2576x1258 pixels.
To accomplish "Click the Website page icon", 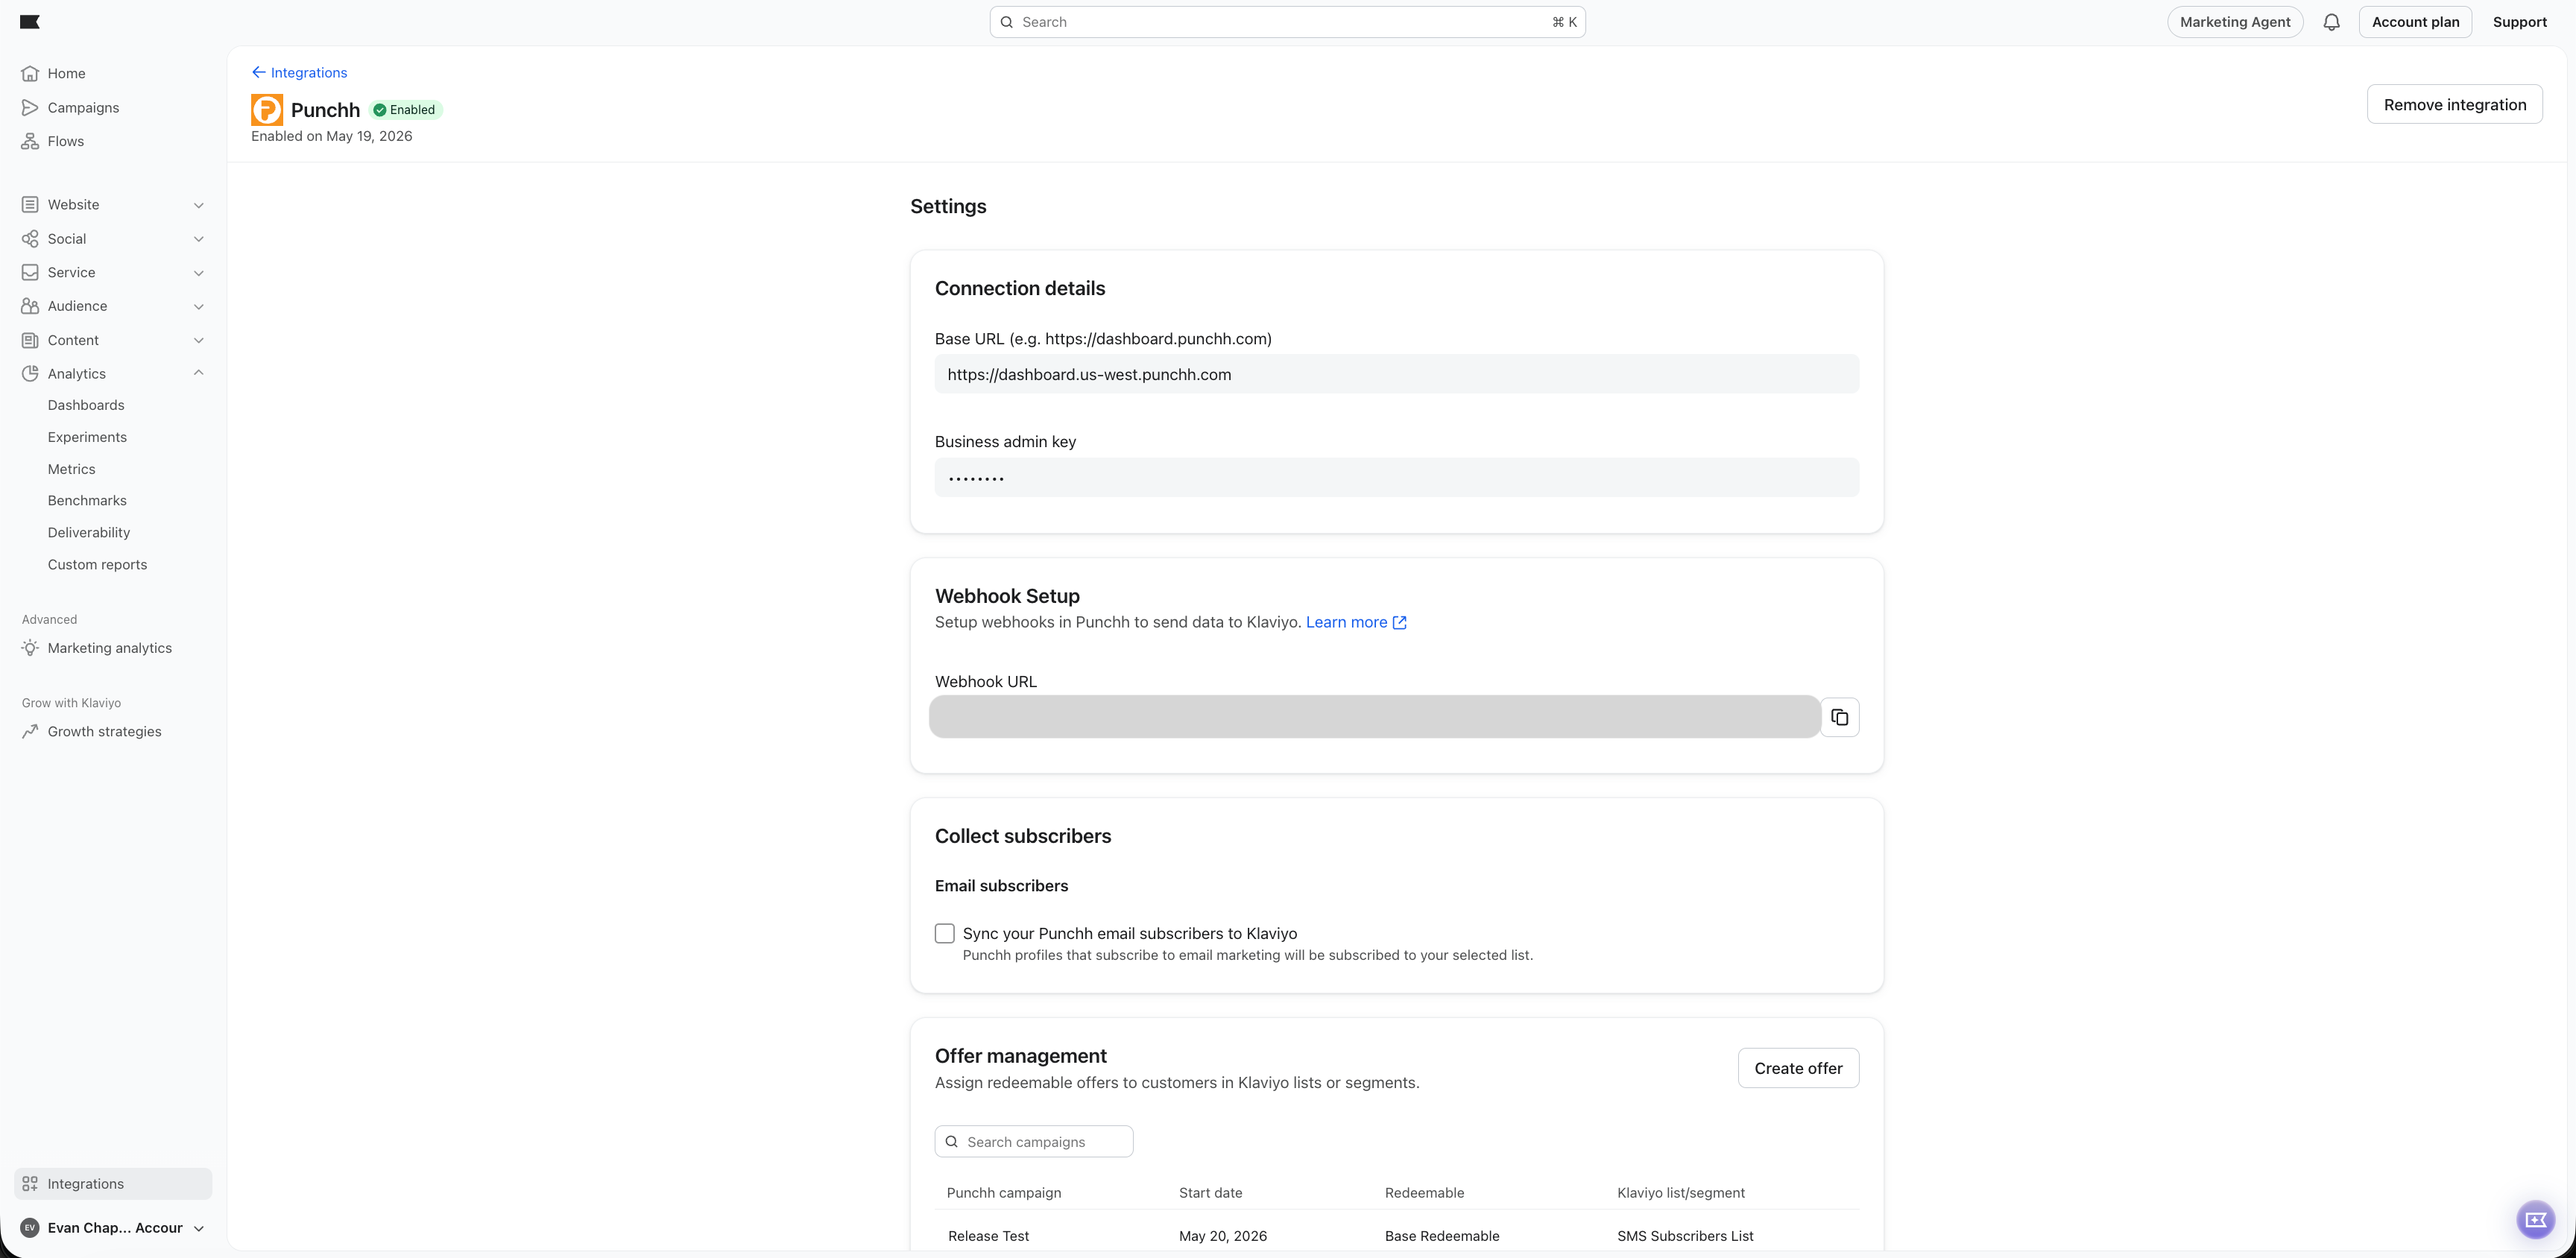I will click(30, 204).
